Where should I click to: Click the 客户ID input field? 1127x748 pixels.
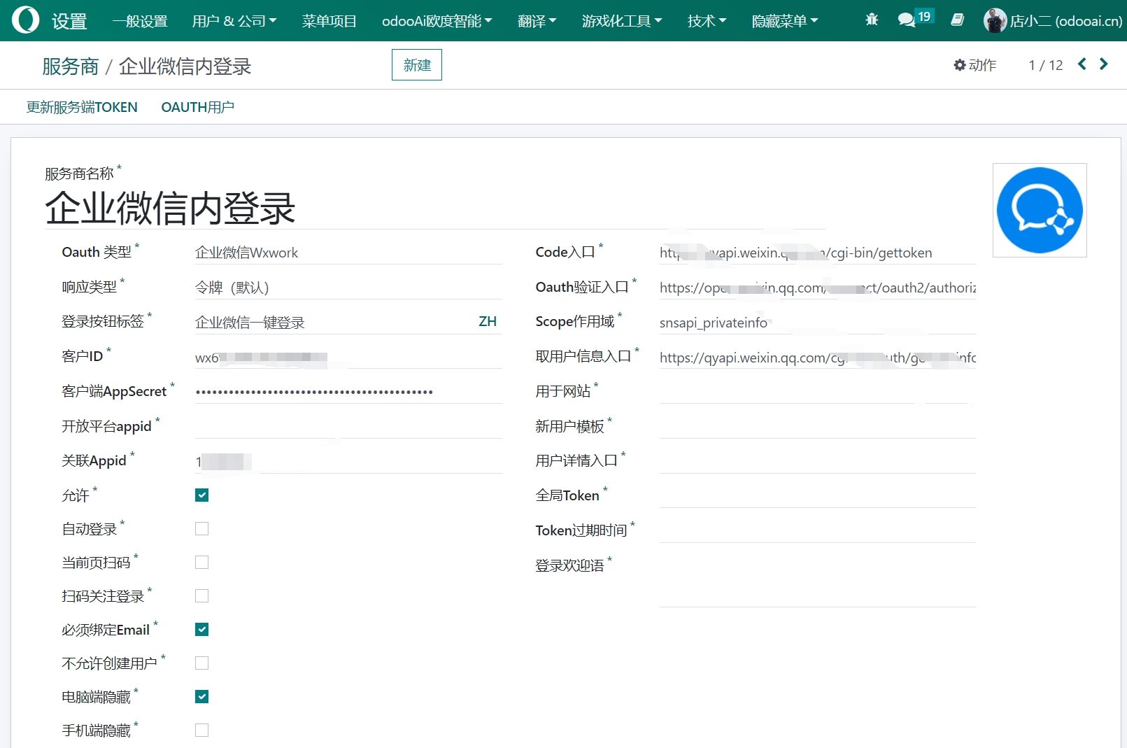pos(348,357)
